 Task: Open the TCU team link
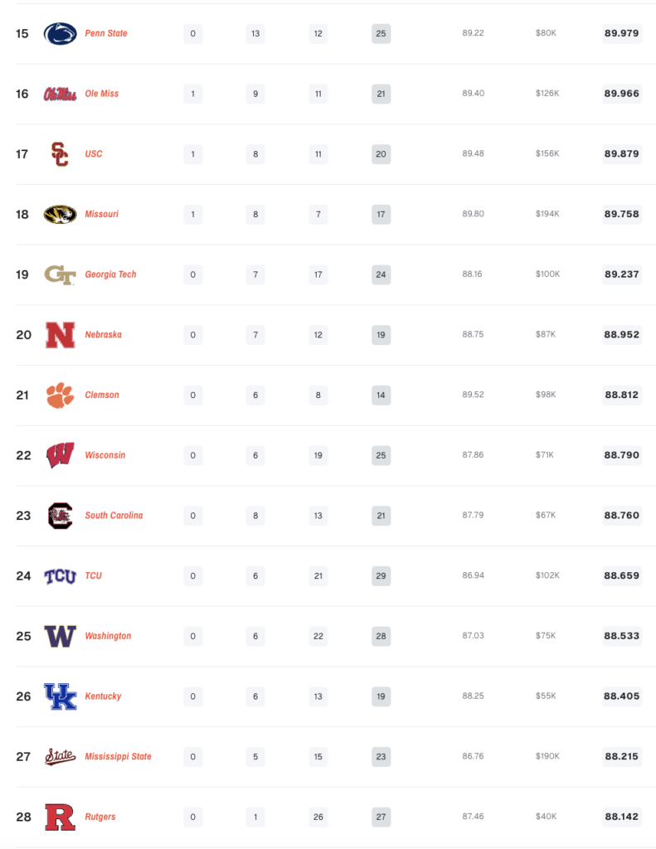[x=93, y=575]
